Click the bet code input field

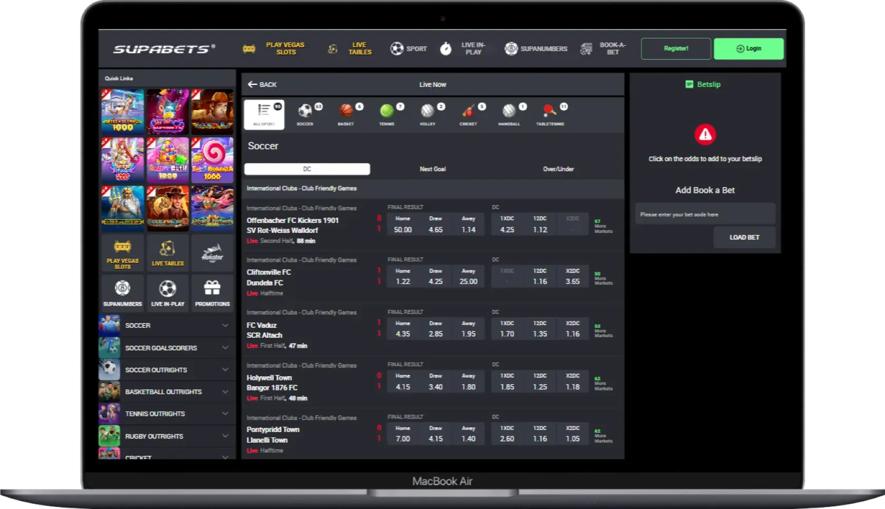[705, 214]
